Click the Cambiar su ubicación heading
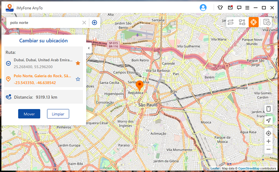 coord(43,41)
